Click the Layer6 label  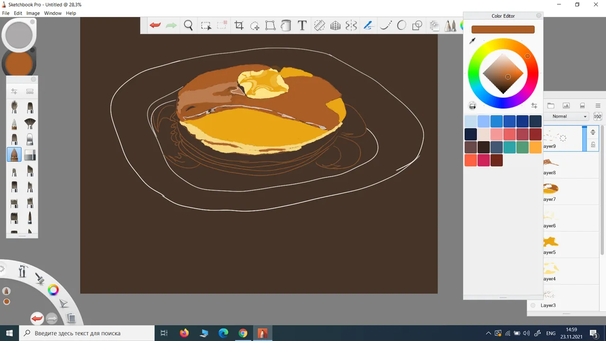pos(549,226)
